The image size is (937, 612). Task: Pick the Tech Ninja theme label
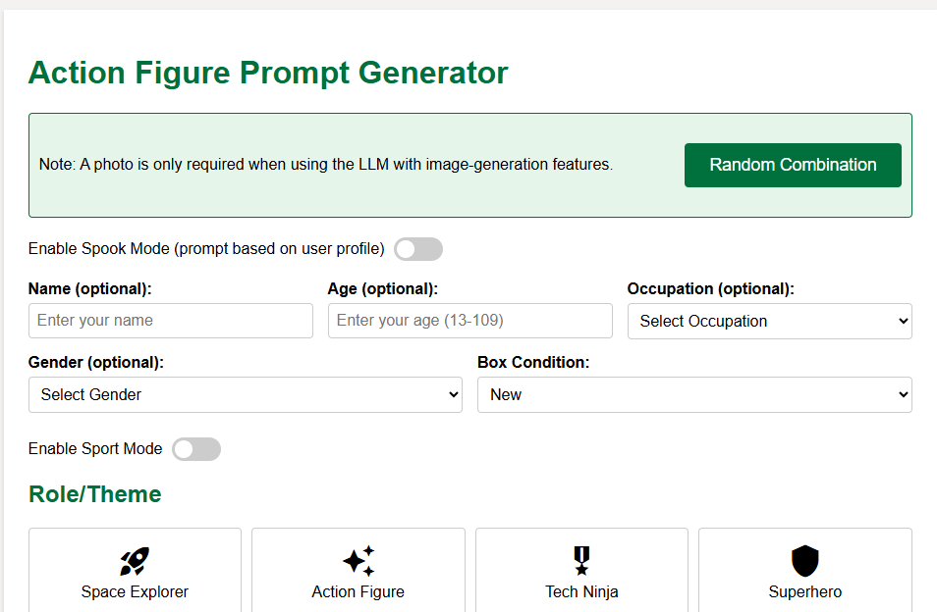point(581,592)
